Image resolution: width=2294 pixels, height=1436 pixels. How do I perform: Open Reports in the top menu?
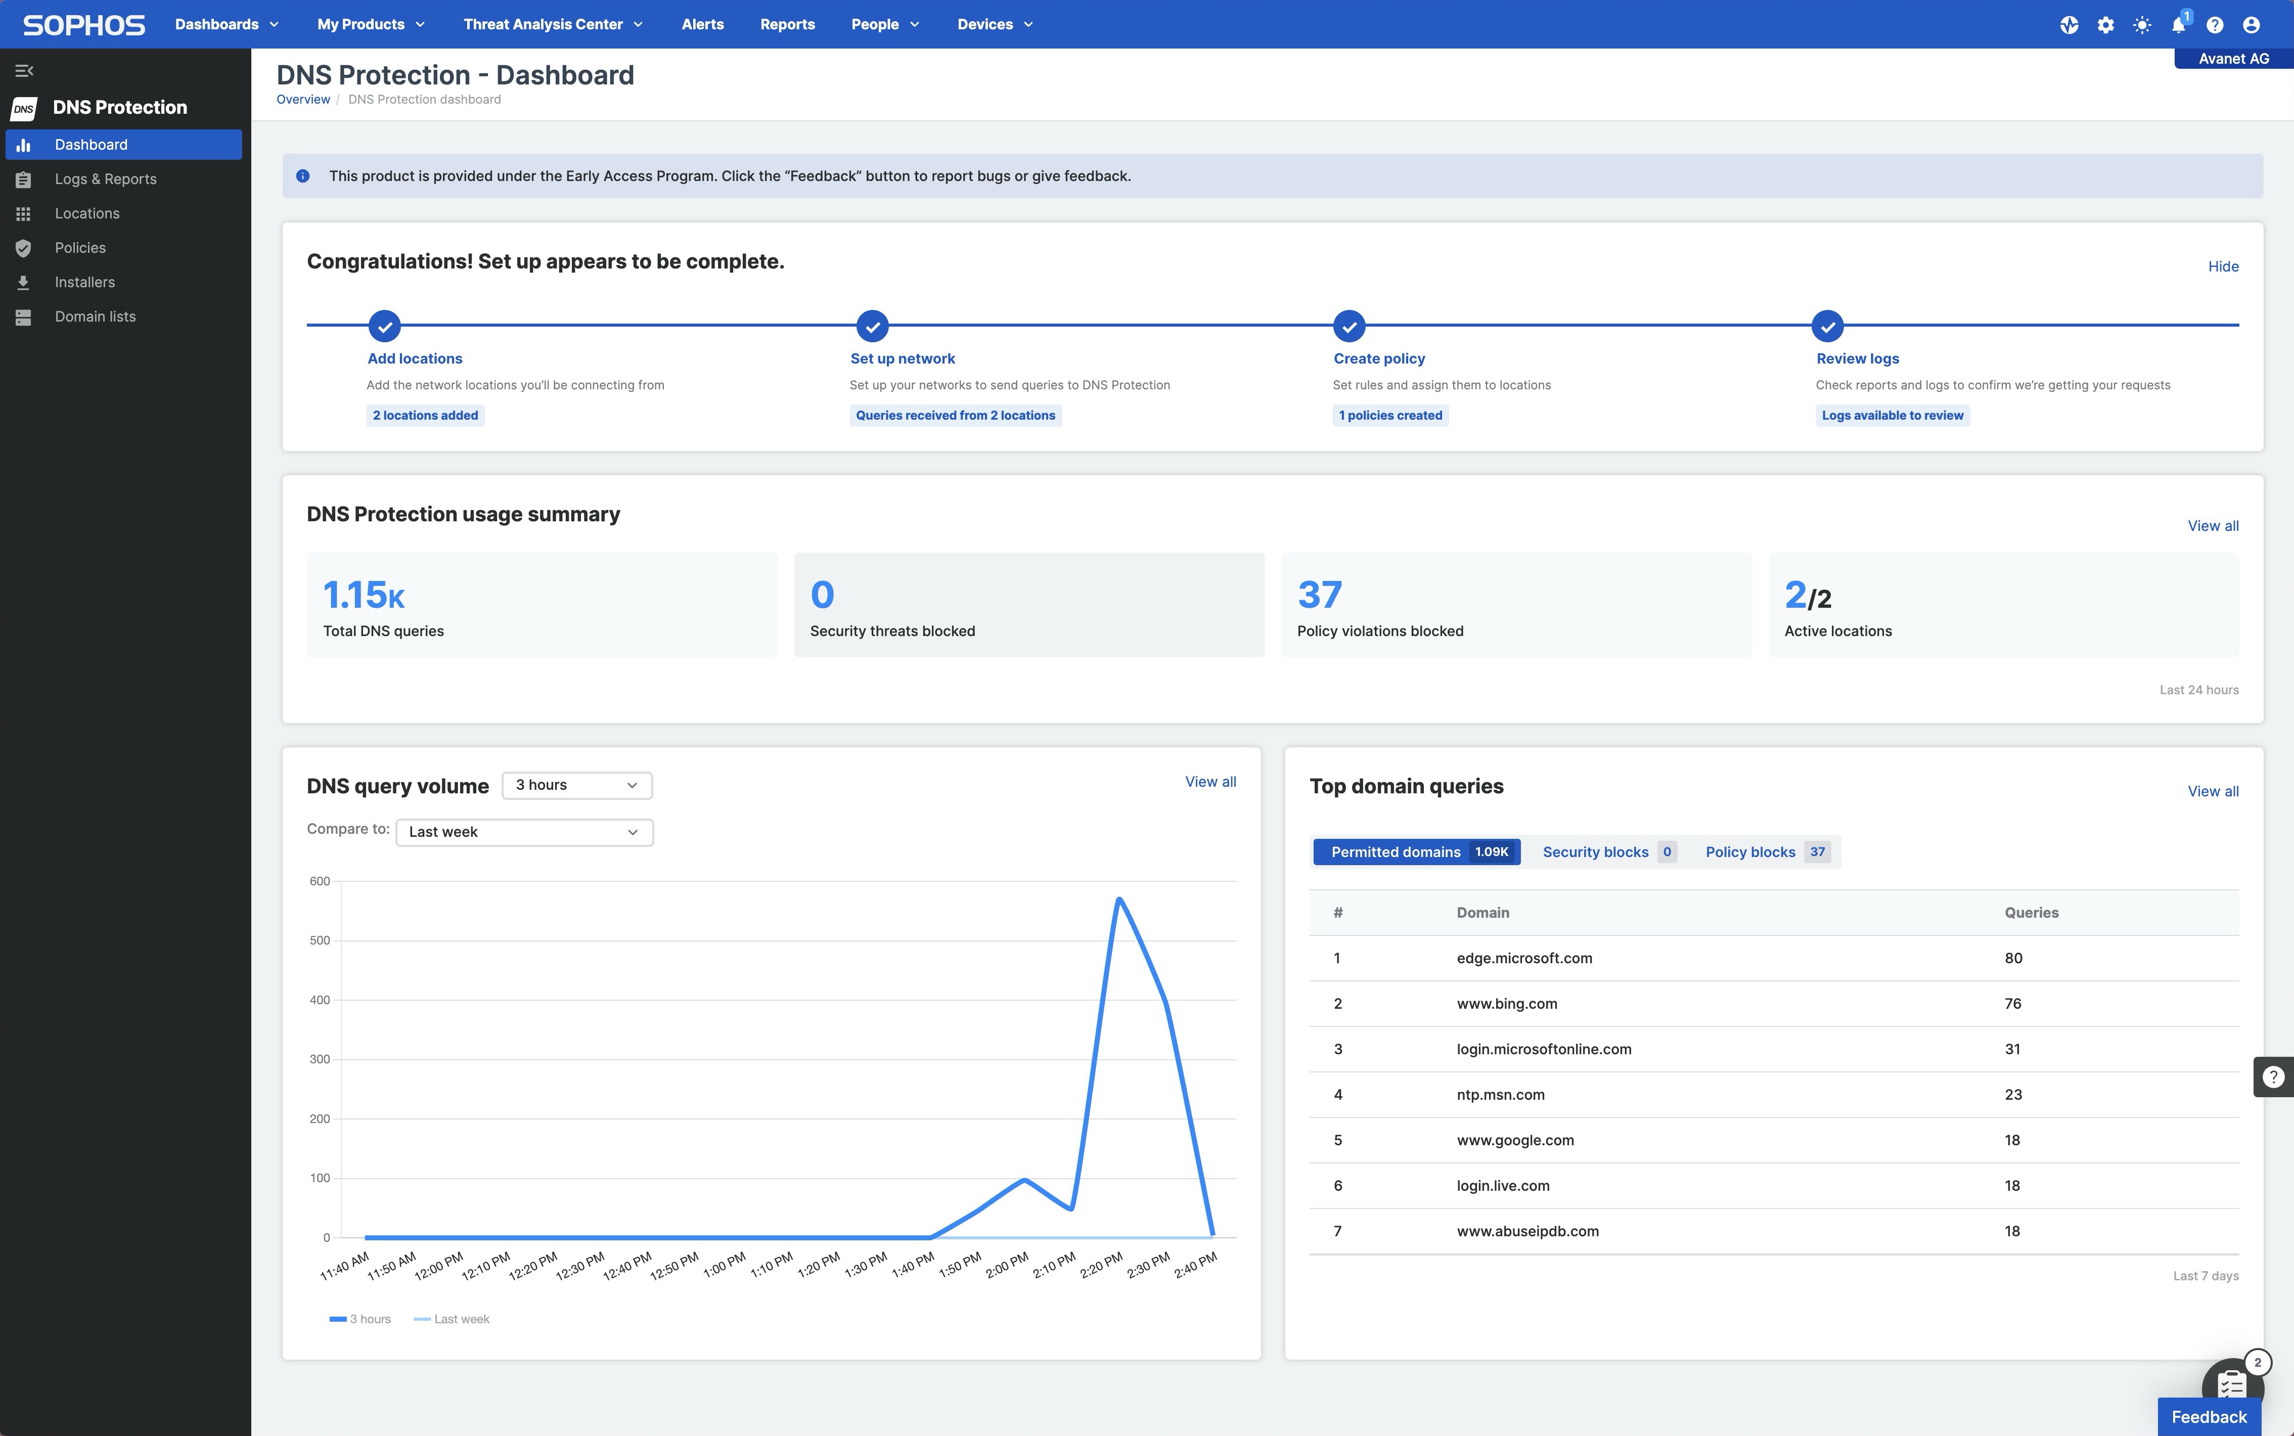(787, 25)
